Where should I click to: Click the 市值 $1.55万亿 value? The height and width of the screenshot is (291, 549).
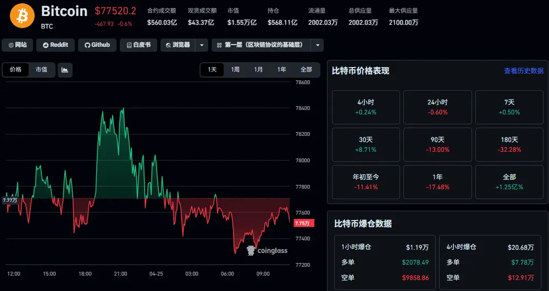point(242,23)
